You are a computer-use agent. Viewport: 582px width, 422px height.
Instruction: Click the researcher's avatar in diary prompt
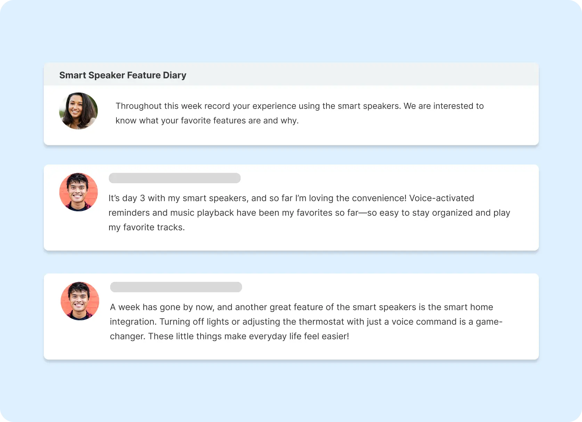click(79, 111)
